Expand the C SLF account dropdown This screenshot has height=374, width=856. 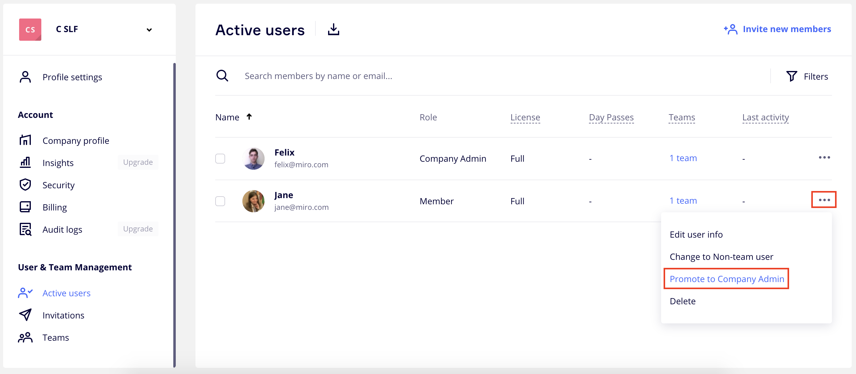coord(149,30)
